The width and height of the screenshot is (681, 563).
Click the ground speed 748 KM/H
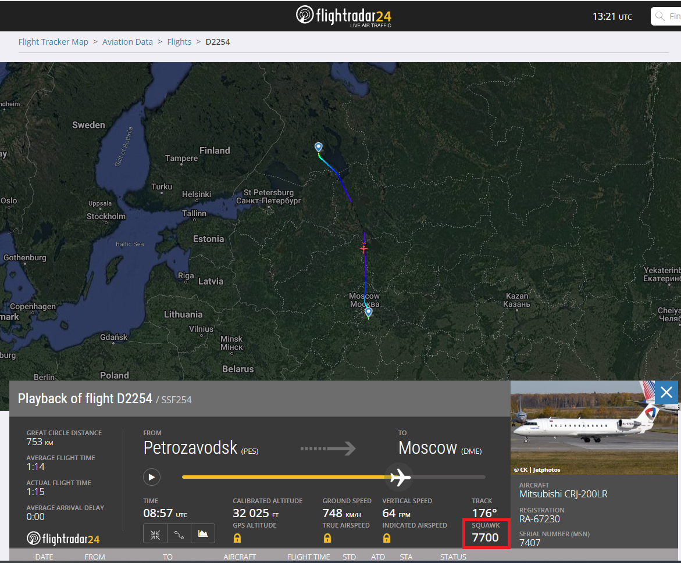pyautogui.click(x=341, y=514)
